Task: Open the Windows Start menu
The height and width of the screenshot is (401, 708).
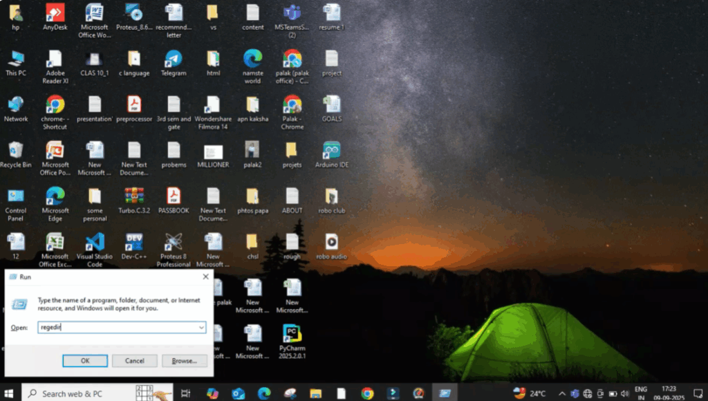Action: [x=10, y=393]
